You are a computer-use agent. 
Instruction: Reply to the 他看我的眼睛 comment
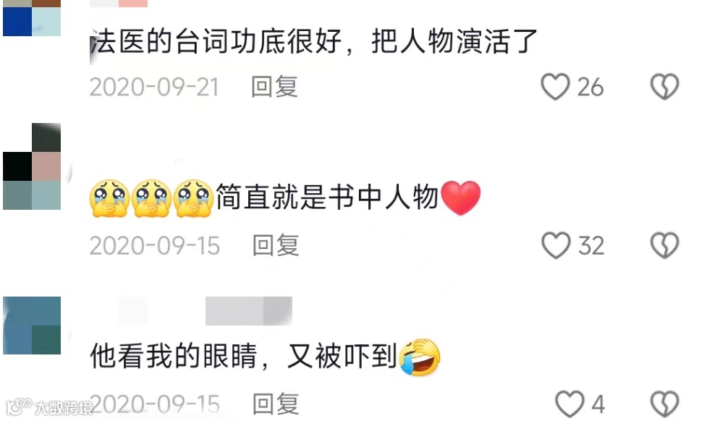pyautogui.click(x=276, y=404)
